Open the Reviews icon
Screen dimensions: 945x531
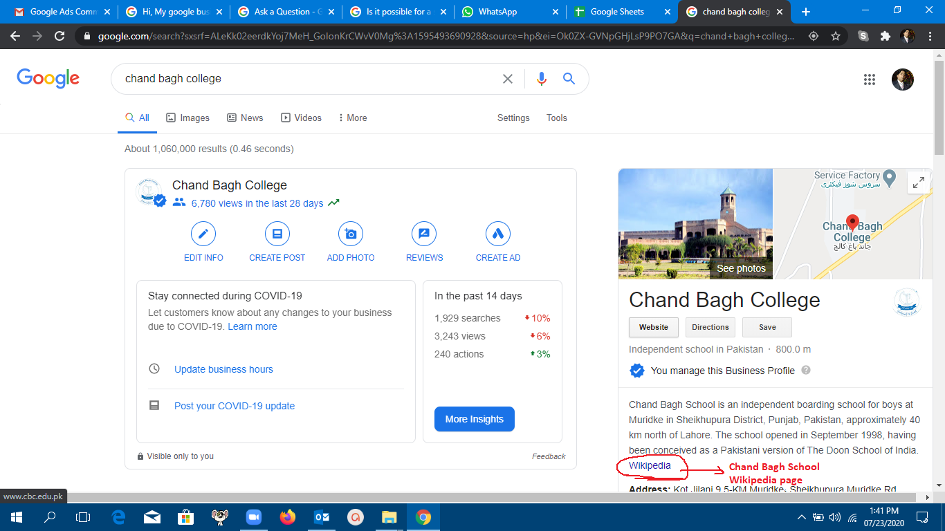click(x=424, y=234)
